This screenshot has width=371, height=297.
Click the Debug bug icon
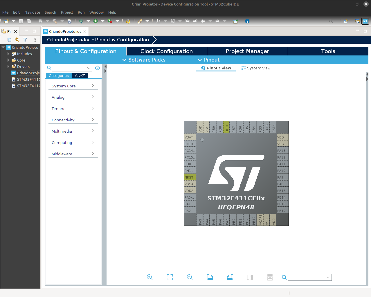tap(81, 21)
